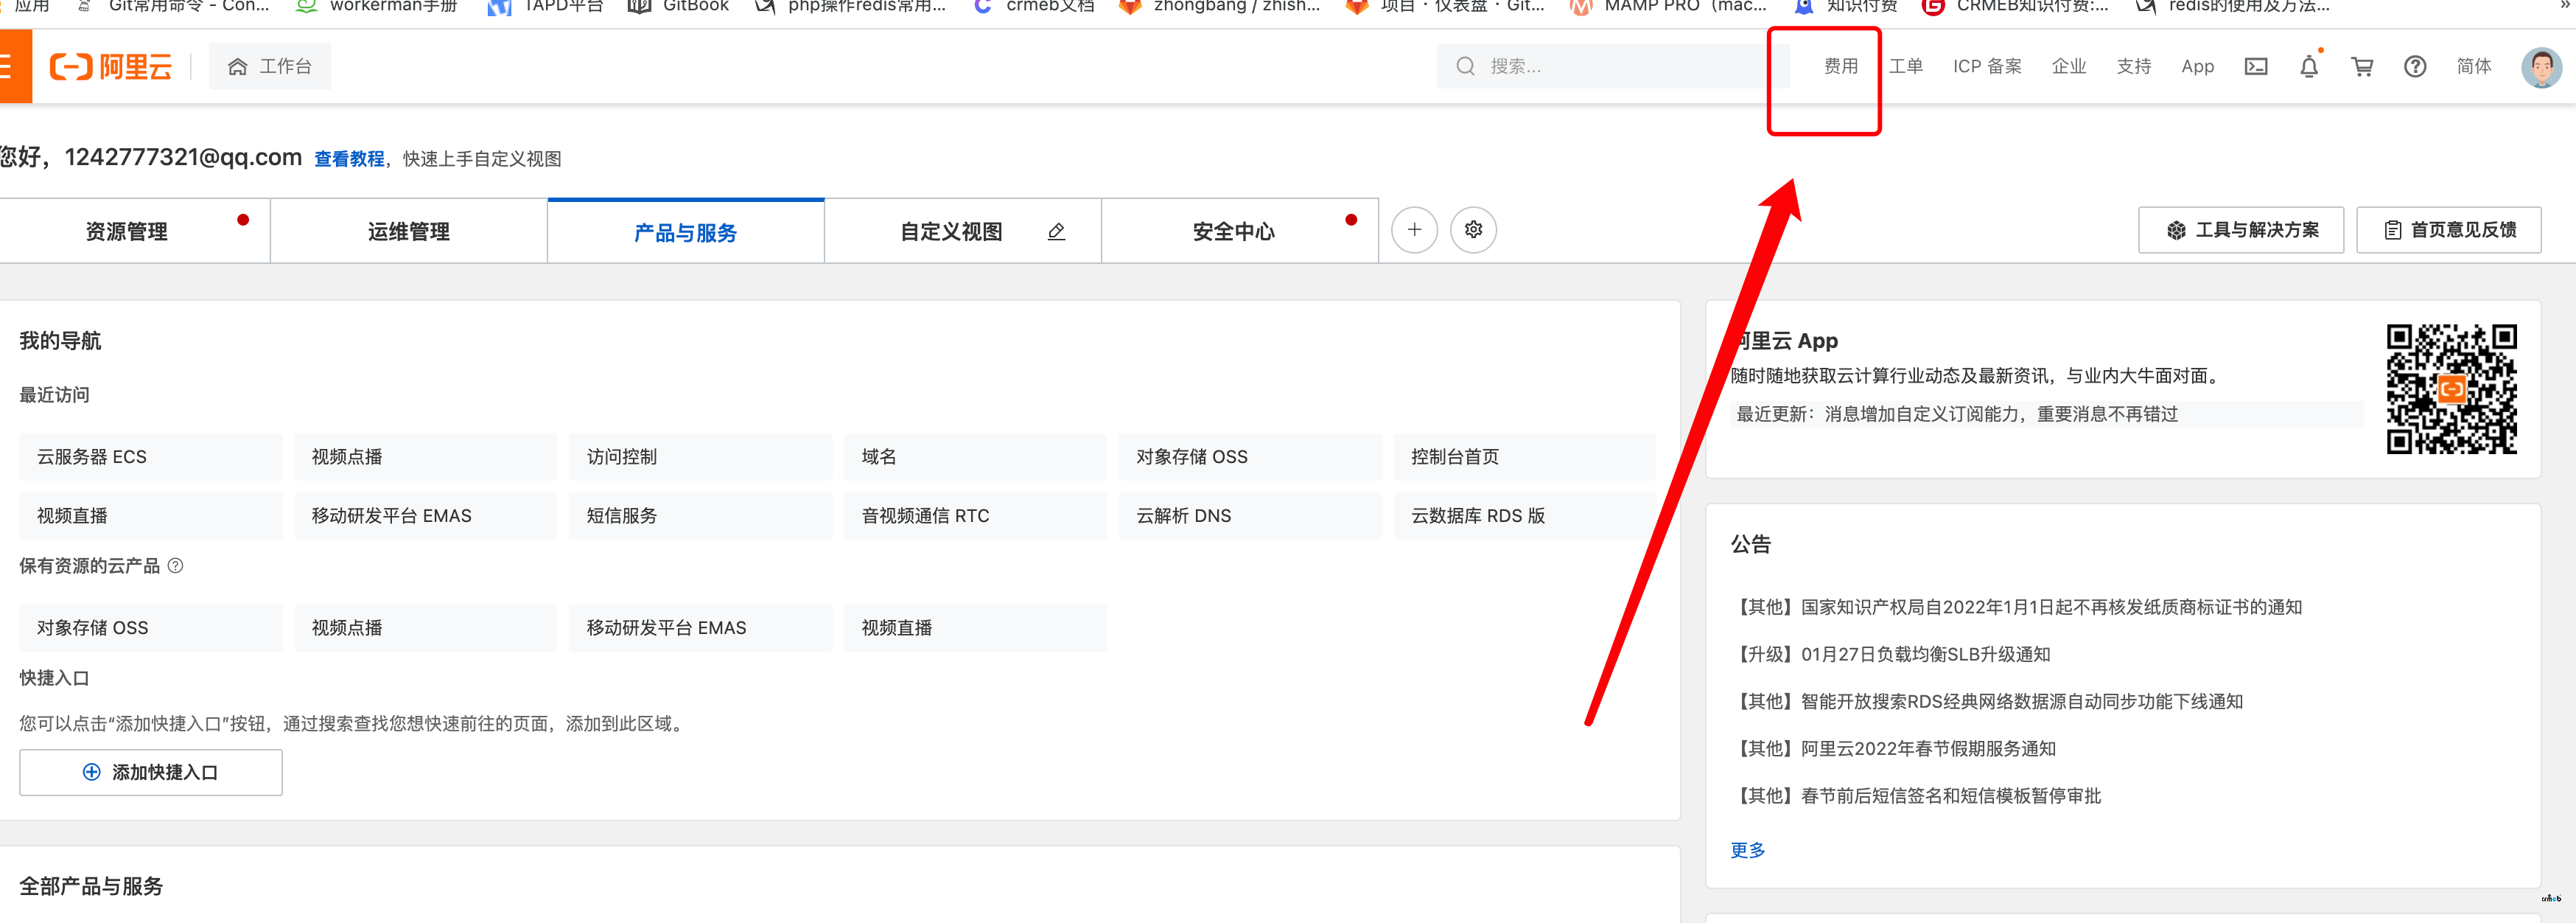2576x923 pixels.
Task: Switch to 自定义视图 tab
Action: coord(962,231)
